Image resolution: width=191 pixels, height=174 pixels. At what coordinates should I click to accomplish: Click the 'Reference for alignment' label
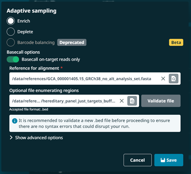[x=34, y=68]
